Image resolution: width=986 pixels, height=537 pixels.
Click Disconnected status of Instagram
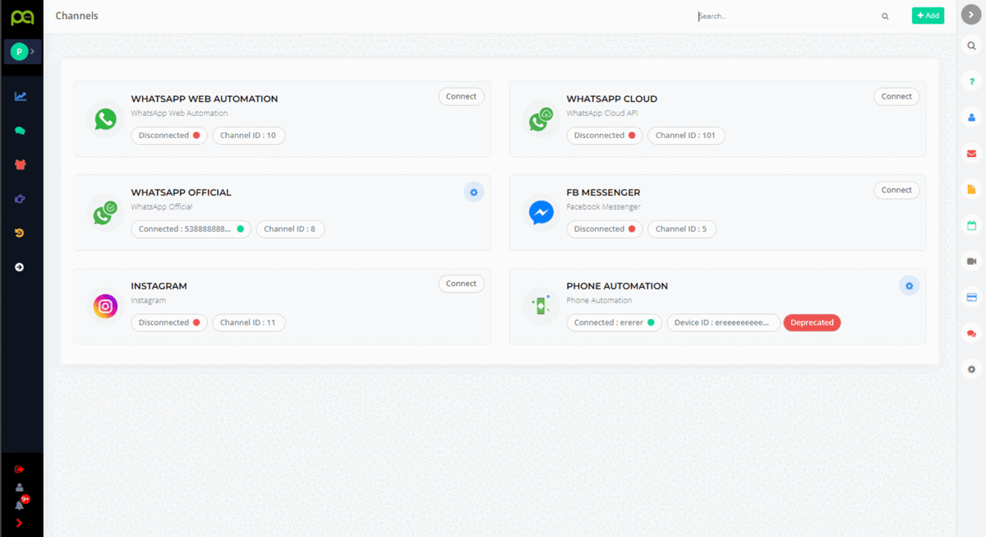pyautogui.click(x=169, y=323)
